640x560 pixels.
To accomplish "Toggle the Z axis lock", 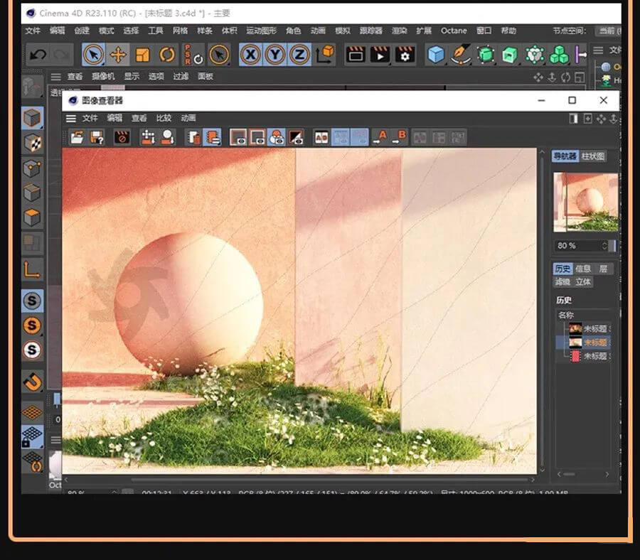I will click(299, 55).
